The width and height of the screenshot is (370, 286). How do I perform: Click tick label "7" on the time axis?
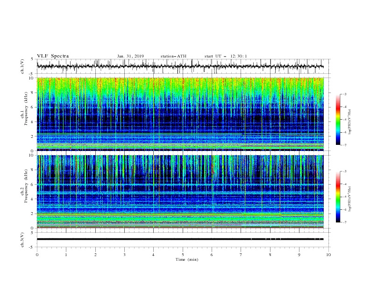point(241,255)
